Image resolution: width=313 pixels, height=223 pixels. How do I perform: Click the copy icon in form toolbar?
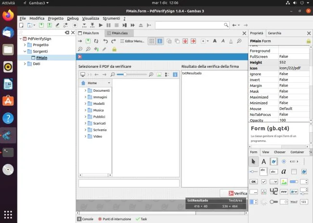[169, 41]
